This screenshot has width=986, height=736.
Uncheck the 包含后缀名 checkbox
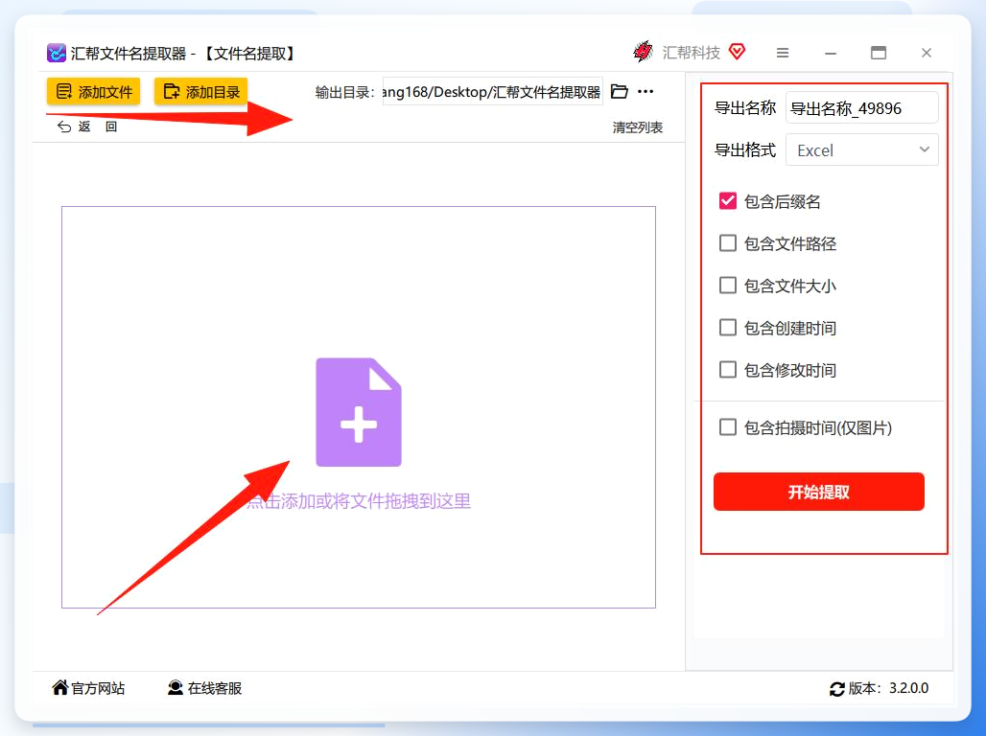click(728, 201)
